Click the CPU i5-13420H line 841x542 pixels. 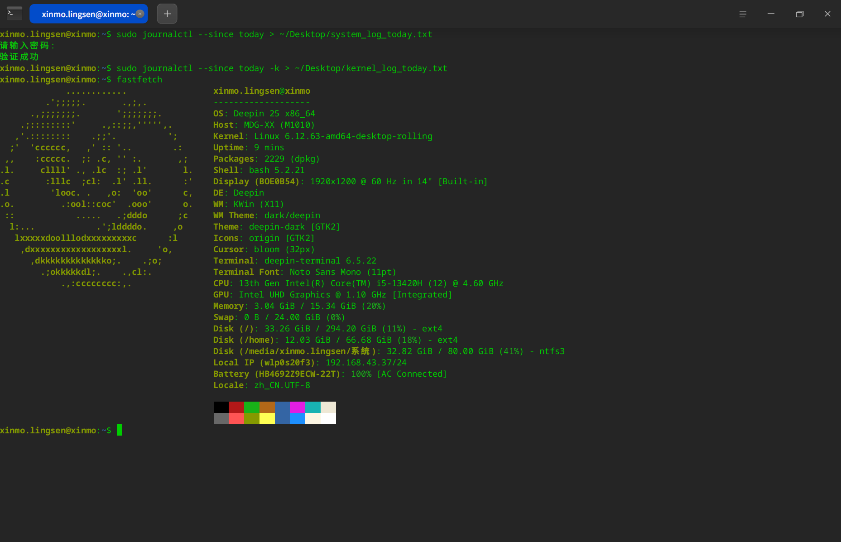pos(358,283)
